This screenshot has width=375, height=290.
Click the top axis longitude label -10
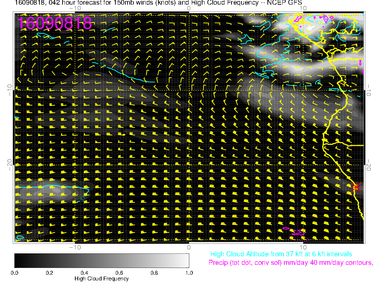[x=75, y=9]
